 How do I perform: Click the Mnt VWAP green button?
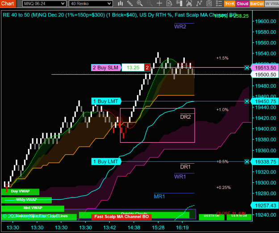point(33,208)
